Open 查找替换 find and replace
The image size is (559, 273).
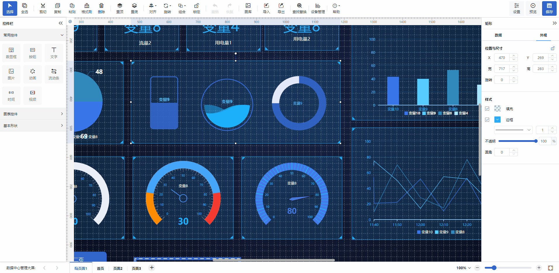(x=300, y=8)
